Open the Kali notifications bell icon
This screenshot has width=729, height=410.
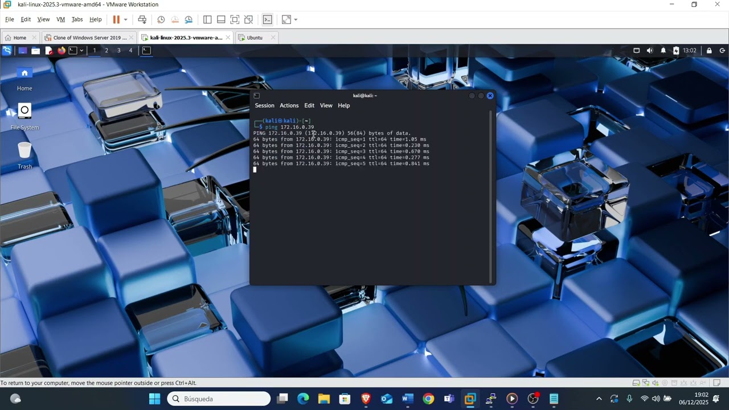coord(663,51)
